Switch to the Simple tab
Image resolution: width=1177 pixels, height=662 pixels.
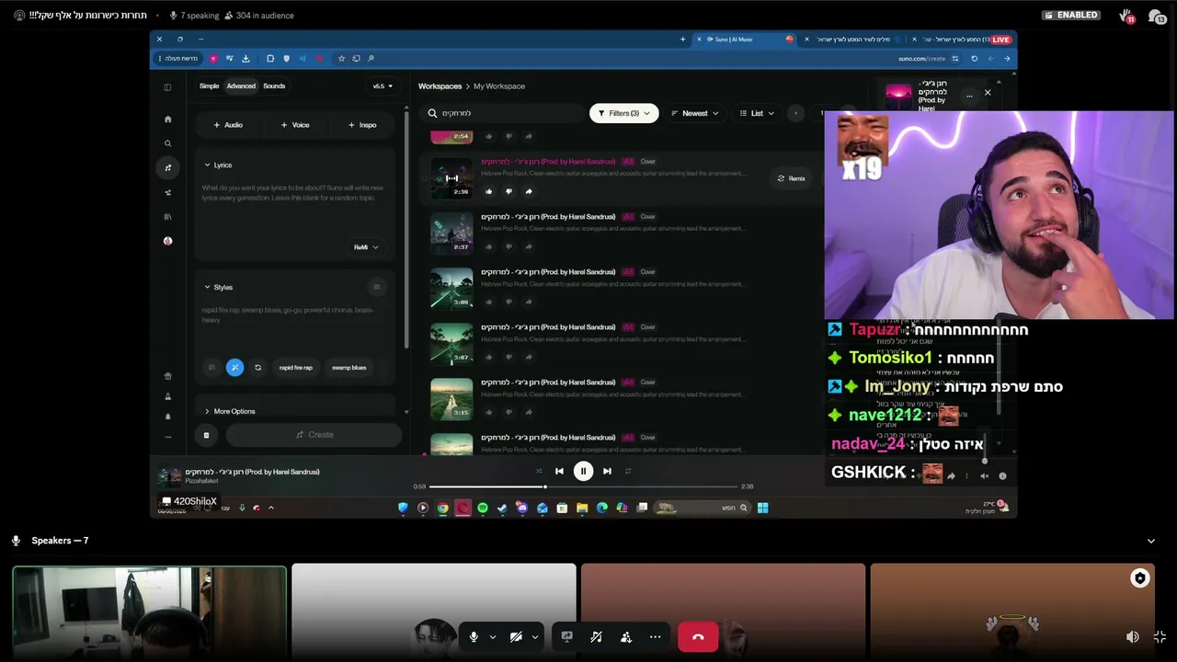210,86
